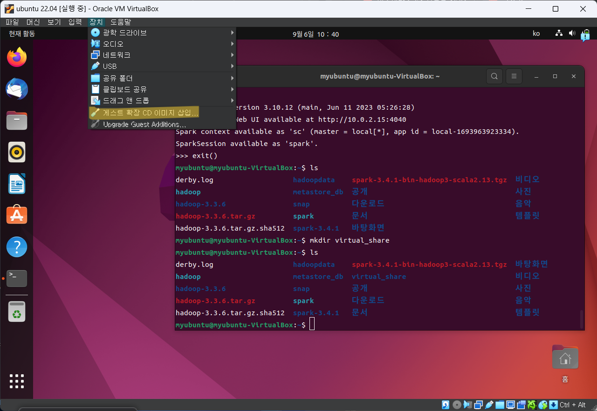This screenshot has width=597, height=411.
Task: Open the 입력 menu
Action: 75,22
